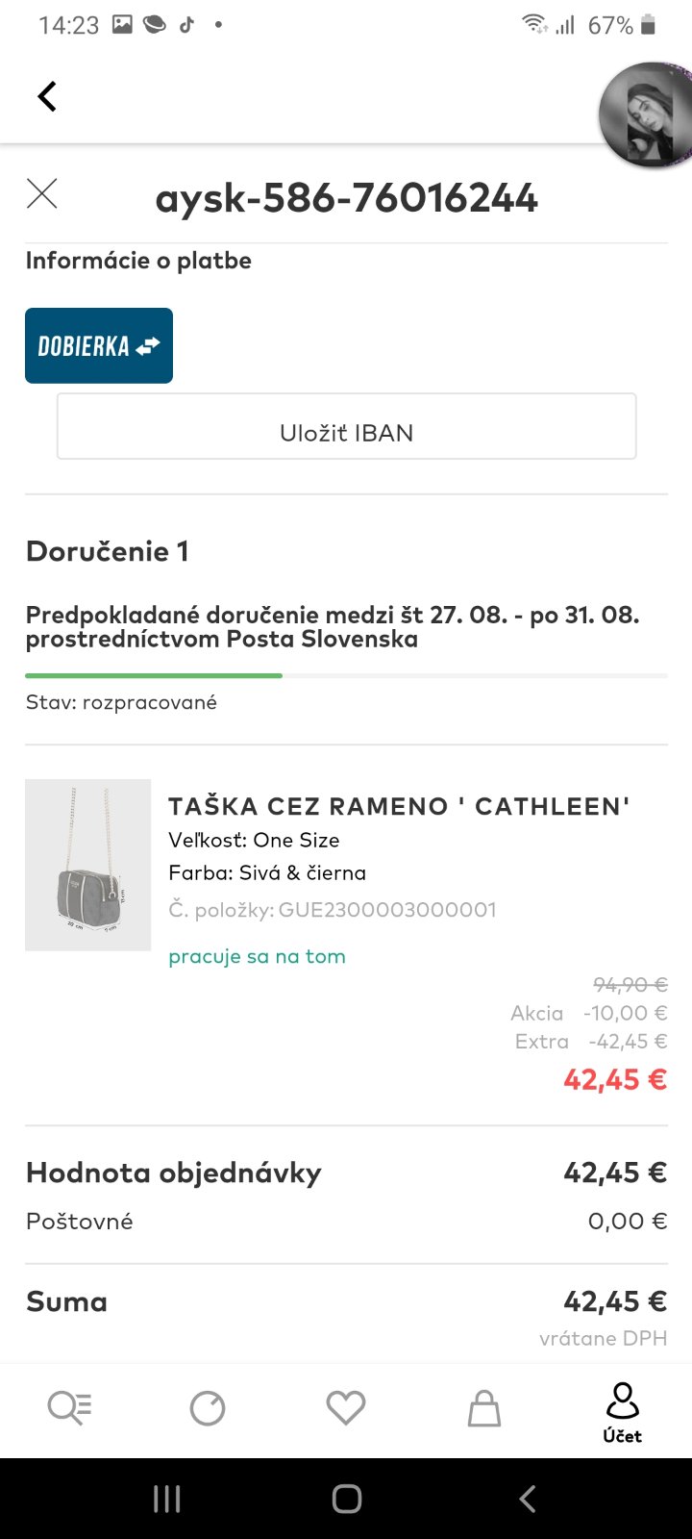Open the shopping bag tab
The width and height of the screenshot is (692, 1539).
[x=484, y=1409]
